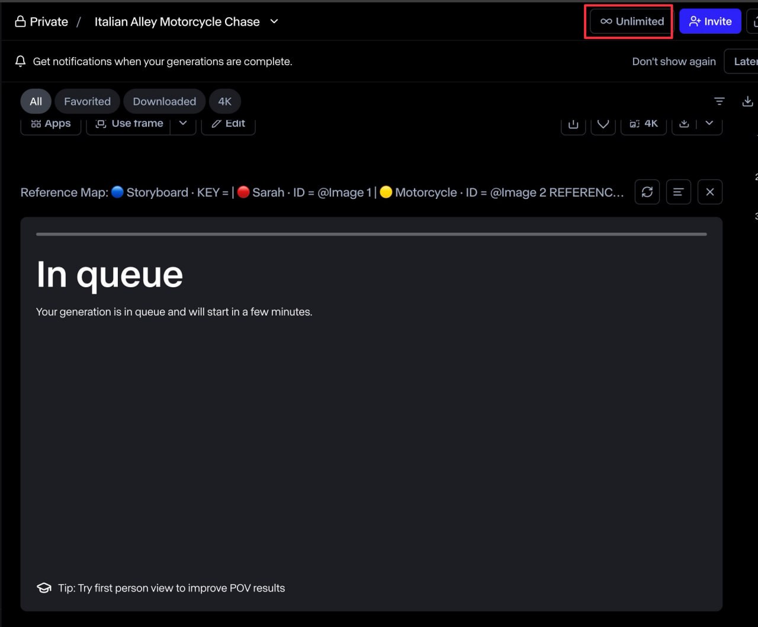Select the All filter tab
The height and width of the screenshot is (627, 758).
click(x=36, y=101)
